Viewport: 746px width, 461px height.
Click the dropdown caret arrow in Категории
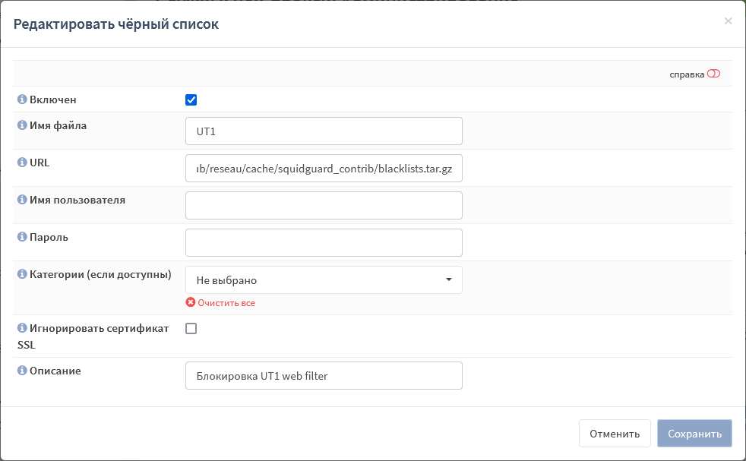click(449, 279)
